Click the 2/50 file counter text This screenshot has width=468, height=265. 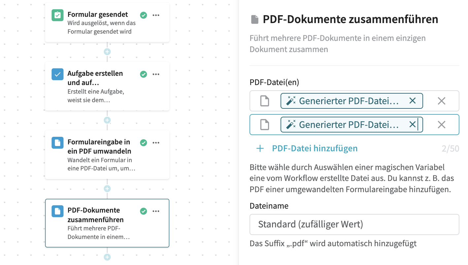451,149
